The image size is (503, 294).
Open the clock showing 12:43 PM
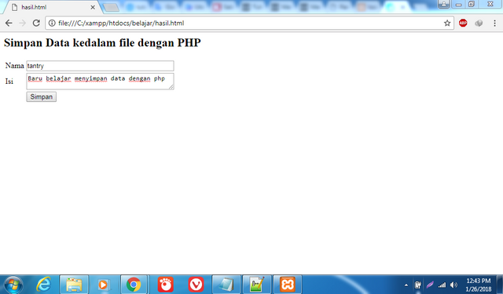479,285
